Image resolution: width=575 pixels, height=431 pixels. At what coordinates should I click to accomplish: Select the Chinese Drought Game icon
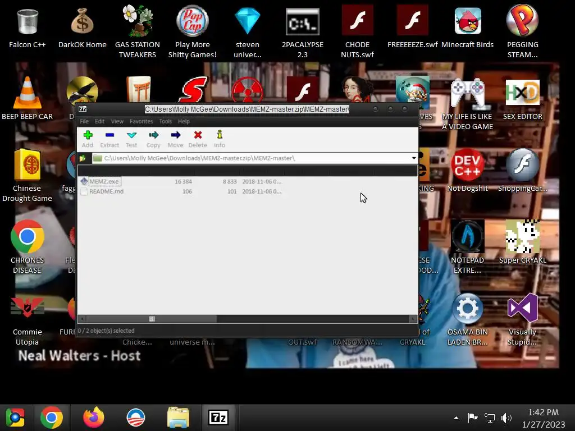point(28,175)
